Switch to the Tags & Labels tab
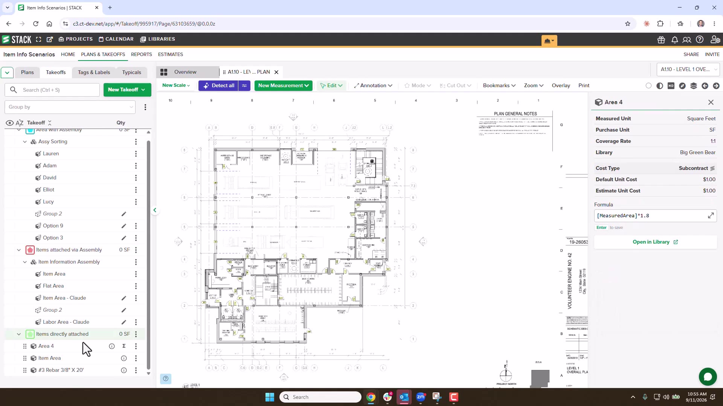This screenshot has width=723, height=406. click(x=94, y=72)
